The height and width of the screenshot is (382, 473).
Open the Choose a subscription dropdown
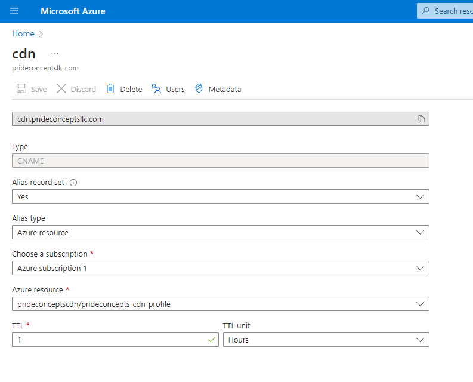(221, 268)
